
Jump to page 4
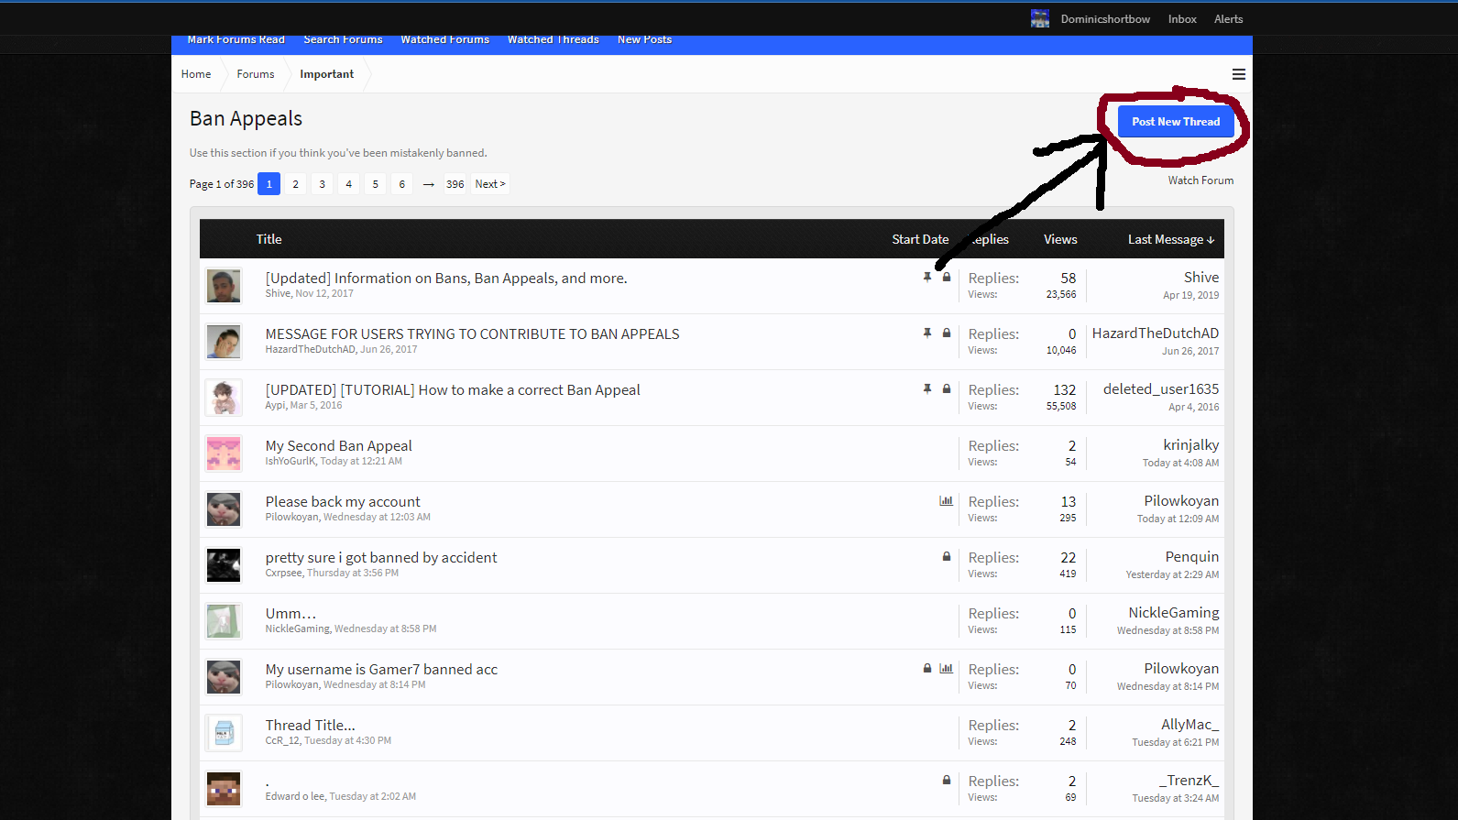click(x=348, y=184)
